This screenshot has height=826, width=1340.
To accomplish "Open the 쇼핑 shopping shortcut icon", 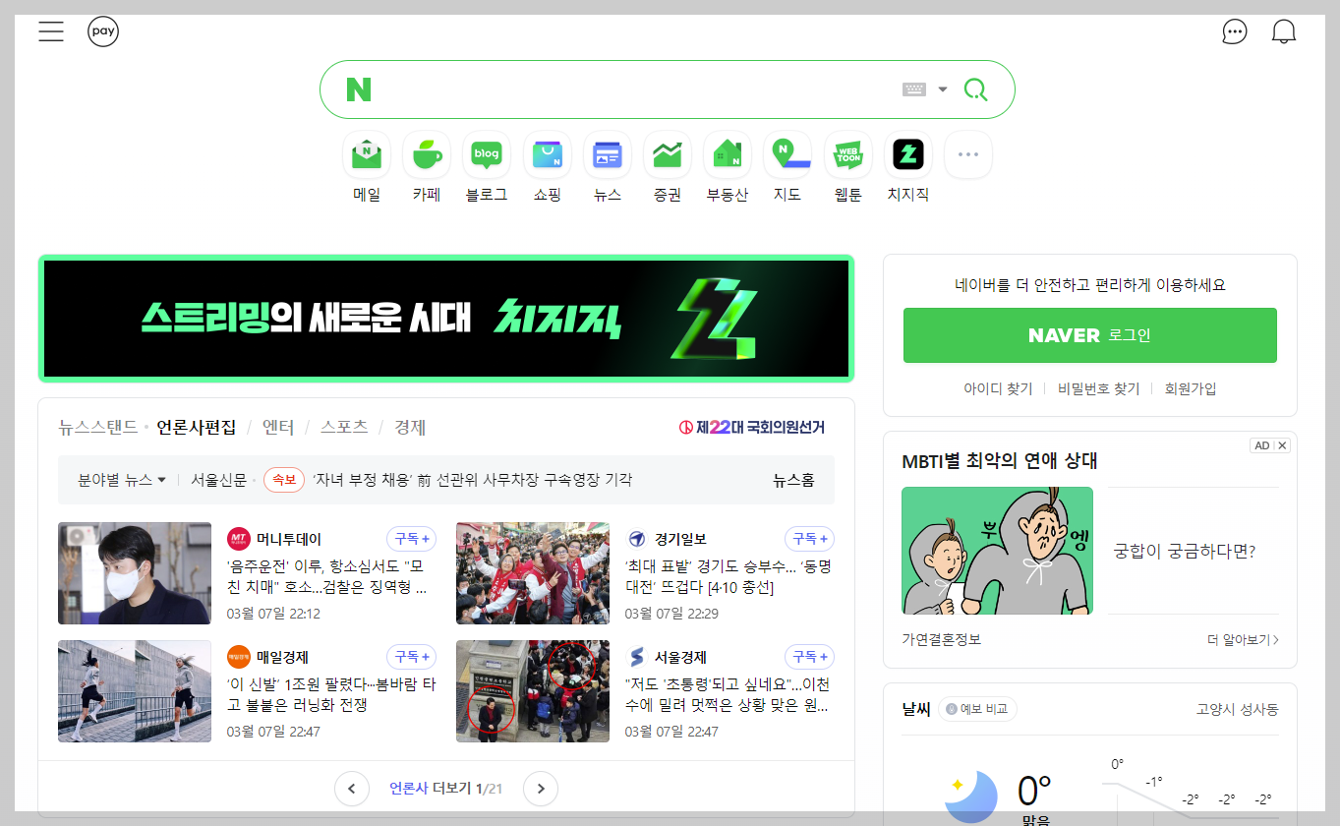I will tap(548, 154).
